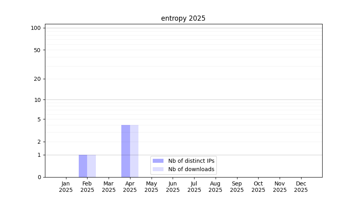Select the 'Dec 2025' x-axis label
The height and width of the screenshot is (199, 358).
(301, 187)
